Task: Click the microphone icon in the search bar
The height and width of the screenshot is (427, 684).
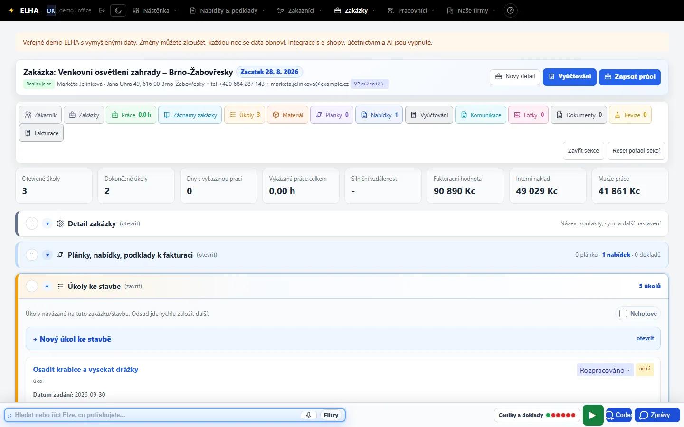Action: tap(309, 415)
